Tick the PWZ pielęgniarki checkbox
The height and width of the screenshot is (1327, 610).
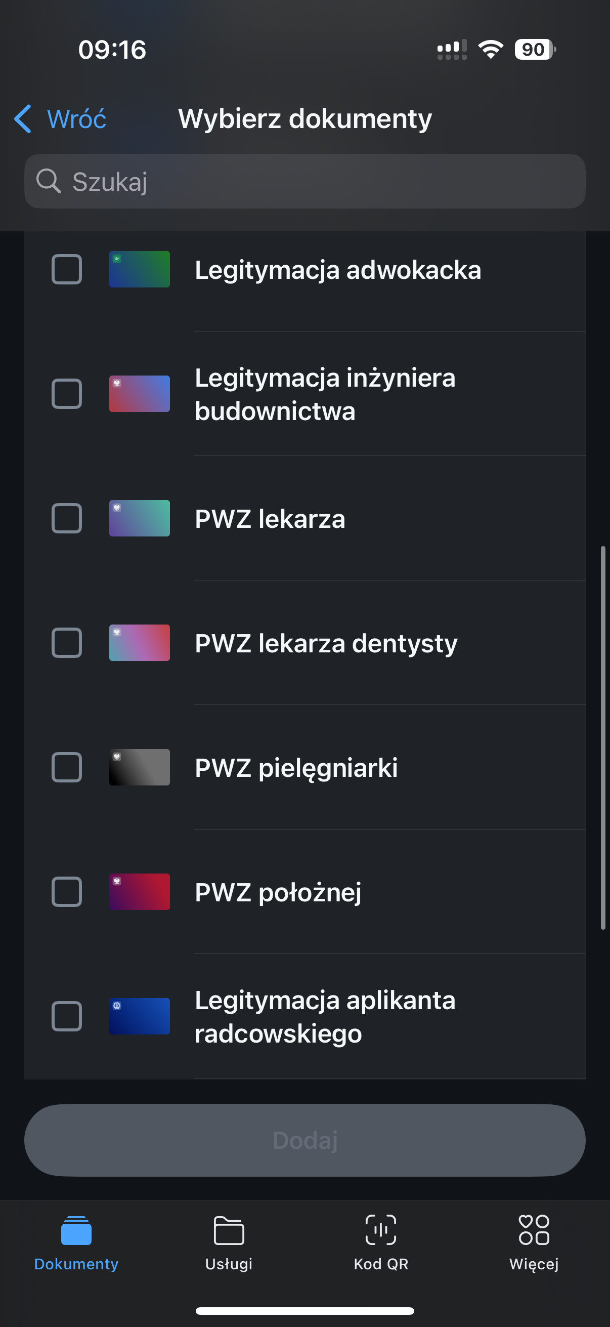pos(67,768)
